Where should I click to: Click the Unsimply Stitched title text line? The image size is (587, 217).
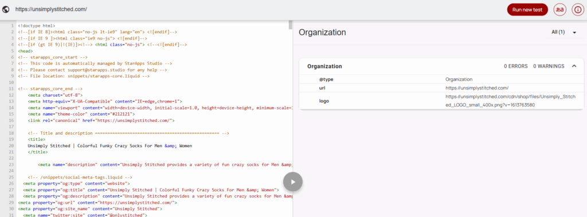click(x=109, y=145)
